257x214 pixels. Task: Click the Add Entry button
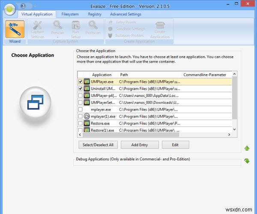[x=140, y=145]
